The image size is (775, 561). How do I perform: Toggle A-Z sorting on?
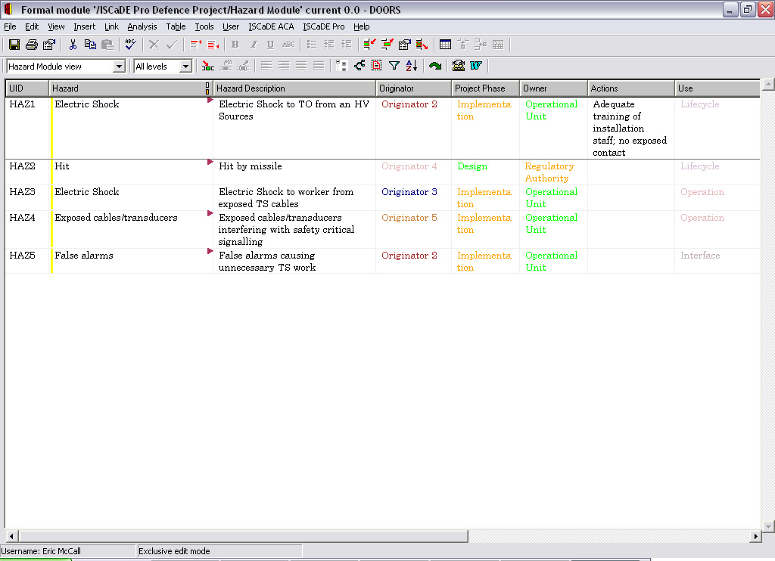point(411,66)
